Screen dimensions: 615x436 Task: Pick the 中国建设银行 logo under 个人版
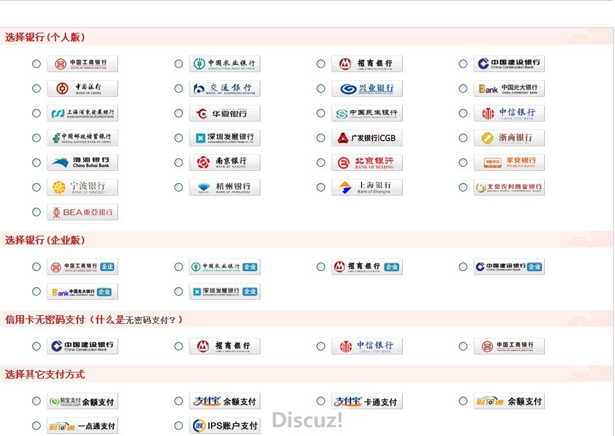509,63
